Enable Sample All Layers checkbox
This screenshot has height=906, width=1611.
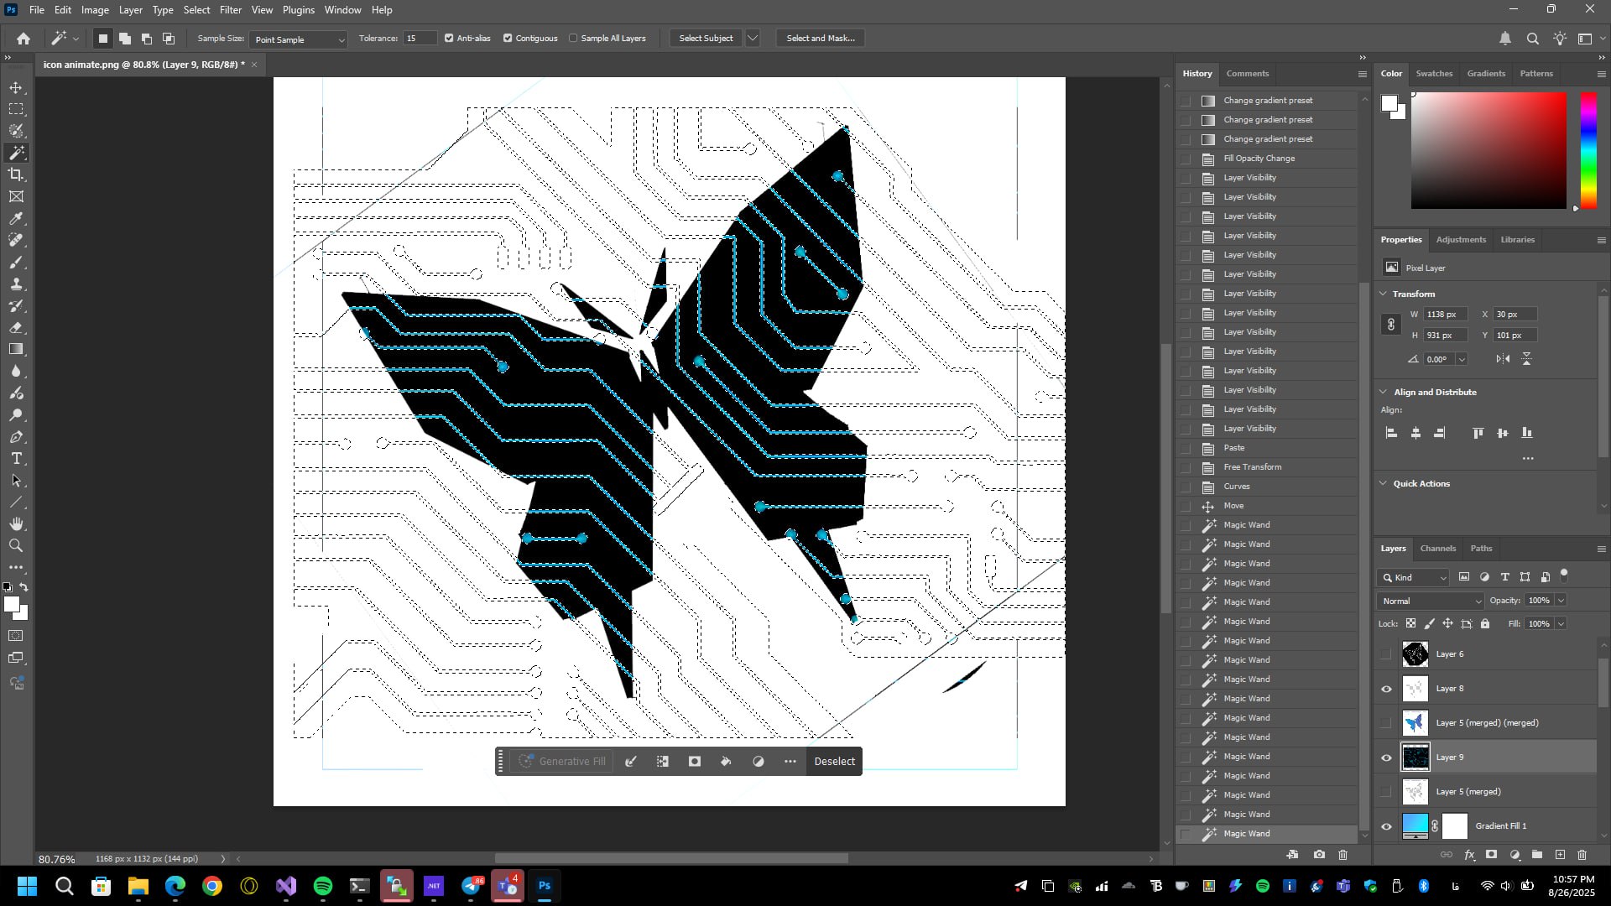pyautogui.click(x=573, y=39)
